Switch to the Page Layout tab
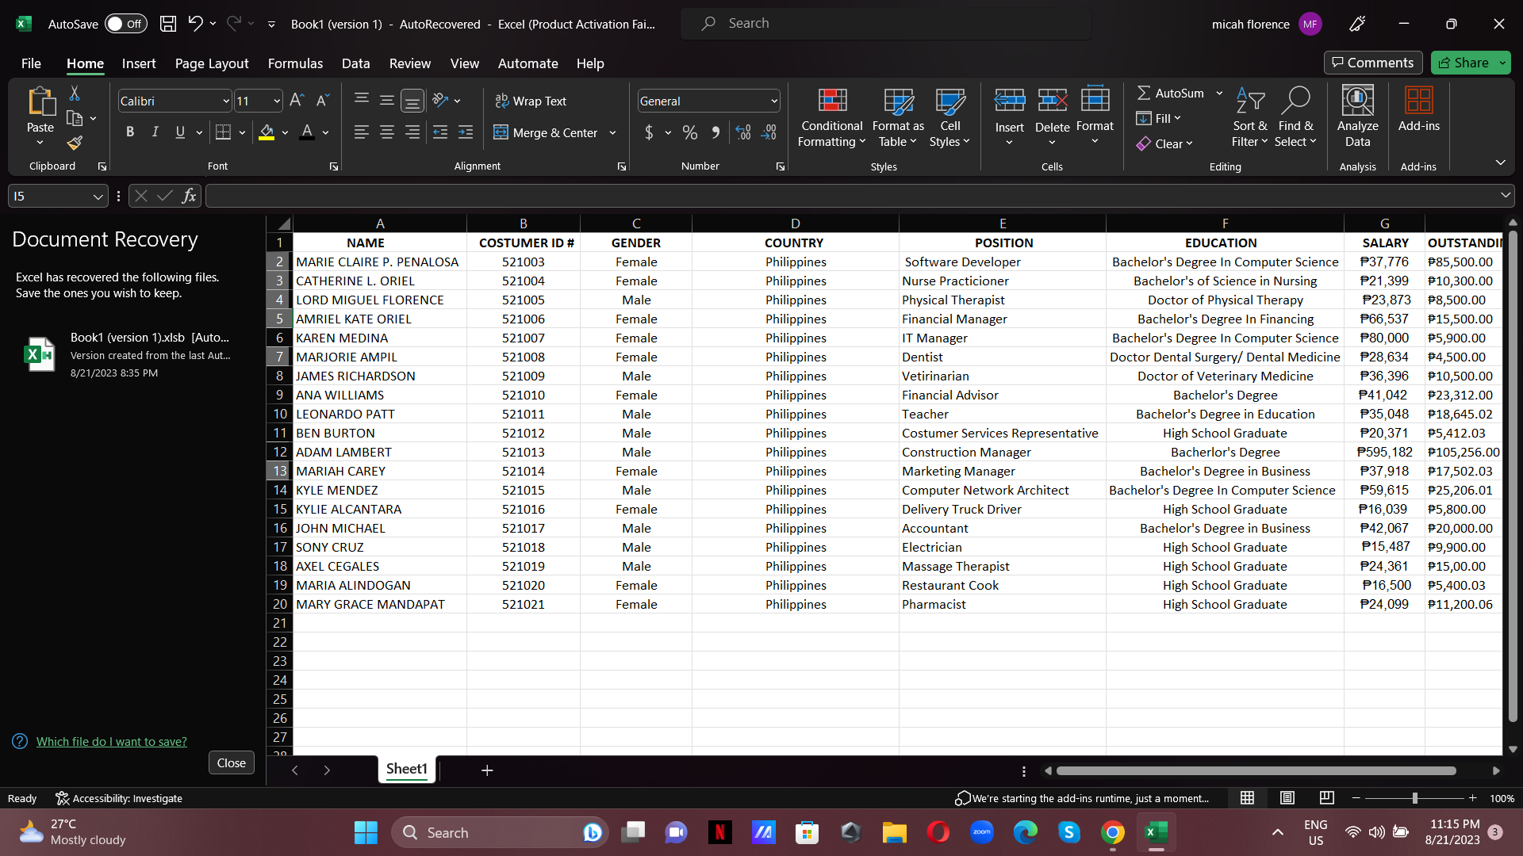Viewport: 1523px width, 856px height. tap(212, 63)
